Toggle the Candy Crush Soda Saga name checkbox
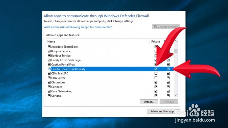This screenshot has height=128, width=228. click(49, 60)
